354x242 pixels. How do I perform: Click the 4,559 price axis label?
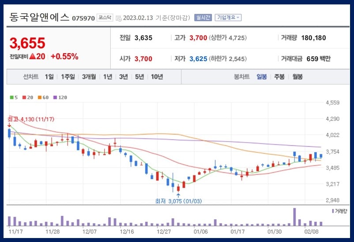[x=332, y=103]
